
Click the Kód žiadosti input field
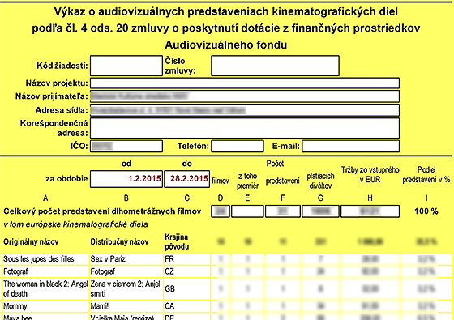click(x=126, y=66)
